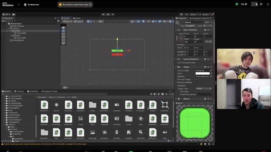271x152 pixels.
Task: Toggle the Scene lighting bulb icon
Action: 143,22
